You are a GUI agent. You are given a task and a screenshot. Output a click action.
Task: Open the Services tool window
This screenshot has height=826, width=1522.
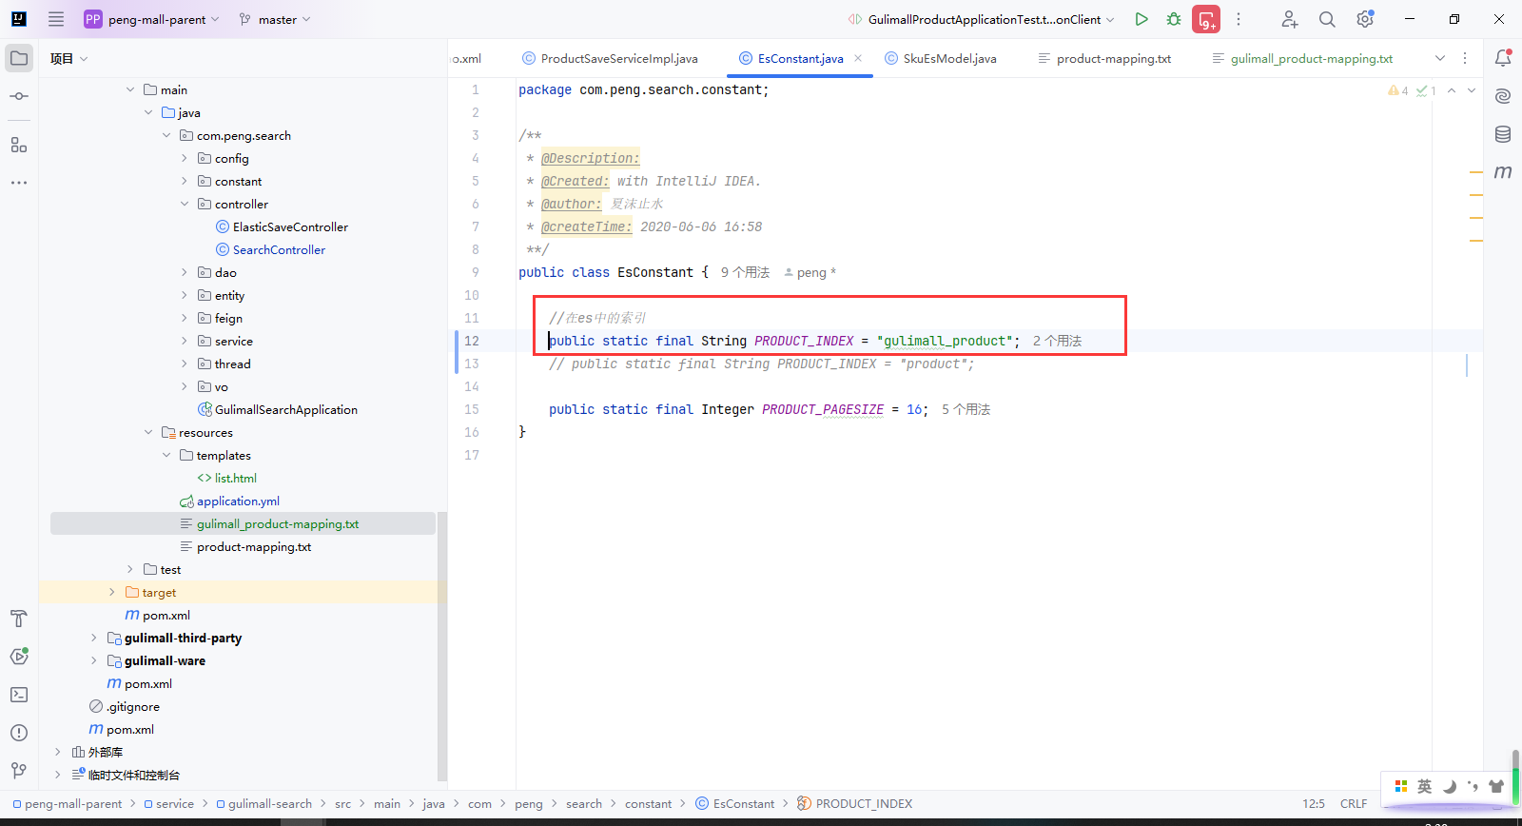(x=19, y=657)
